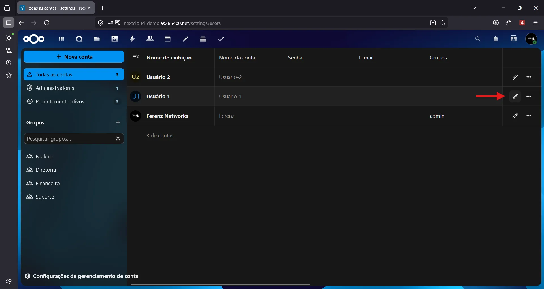Bookmark the page with star icon
544x289 pixels.
tap(443, 23)
